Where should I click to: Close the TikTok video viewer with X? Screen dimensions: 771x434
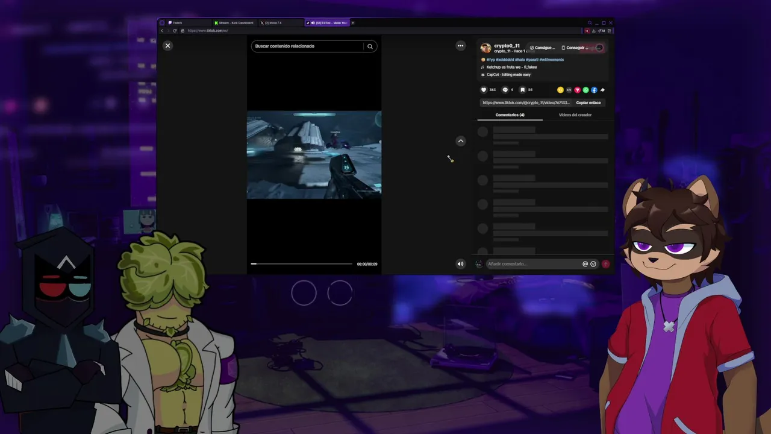pyautogui.click(x=168, y=46)
